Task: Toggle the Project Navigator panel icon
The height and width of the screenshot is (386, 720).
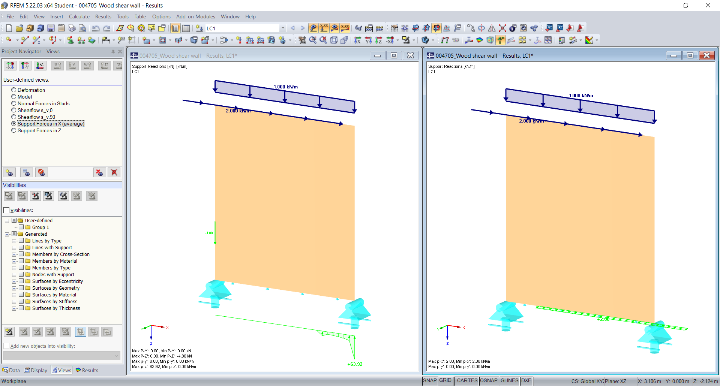Action: pos(175,28)
